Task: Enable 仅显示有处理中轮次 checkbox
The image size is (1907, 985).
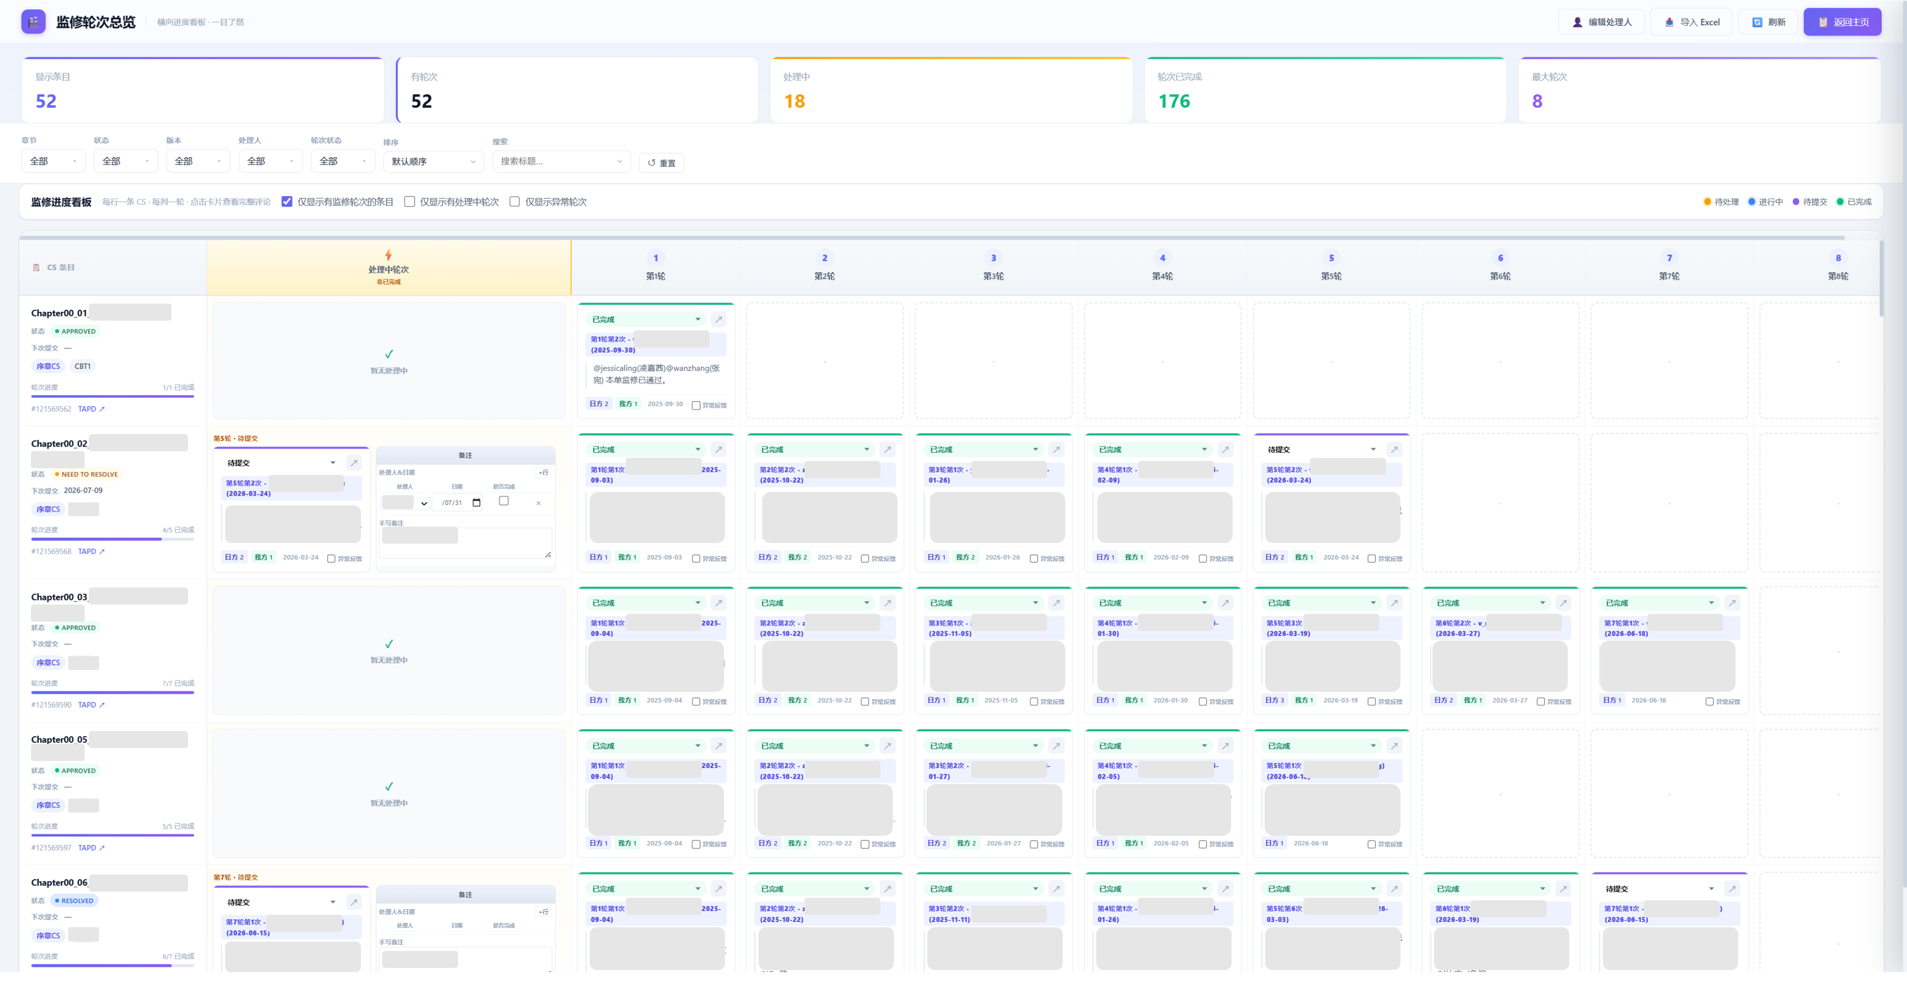Action: tap(409, 201)
